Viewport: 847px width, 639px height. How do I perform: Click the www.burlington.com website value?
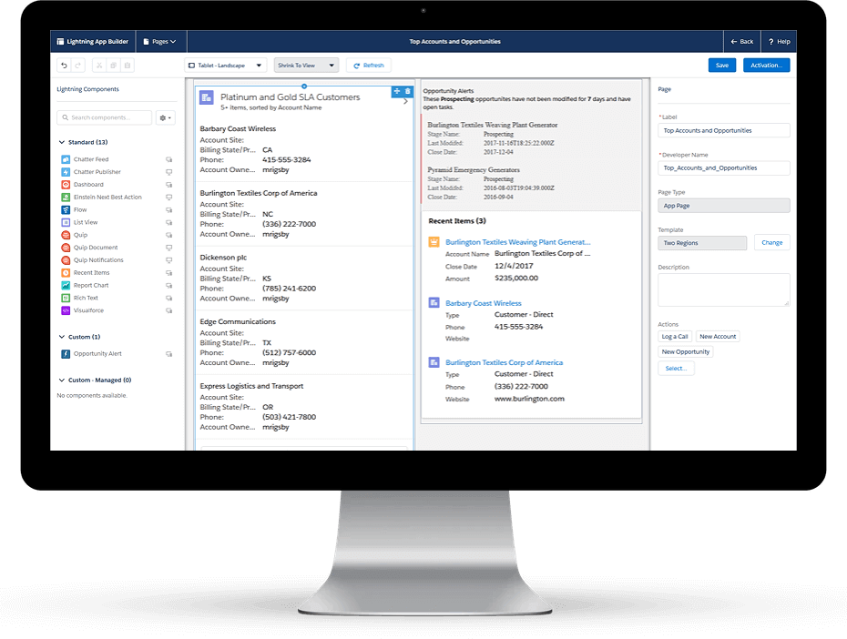(x=529, y=399)
